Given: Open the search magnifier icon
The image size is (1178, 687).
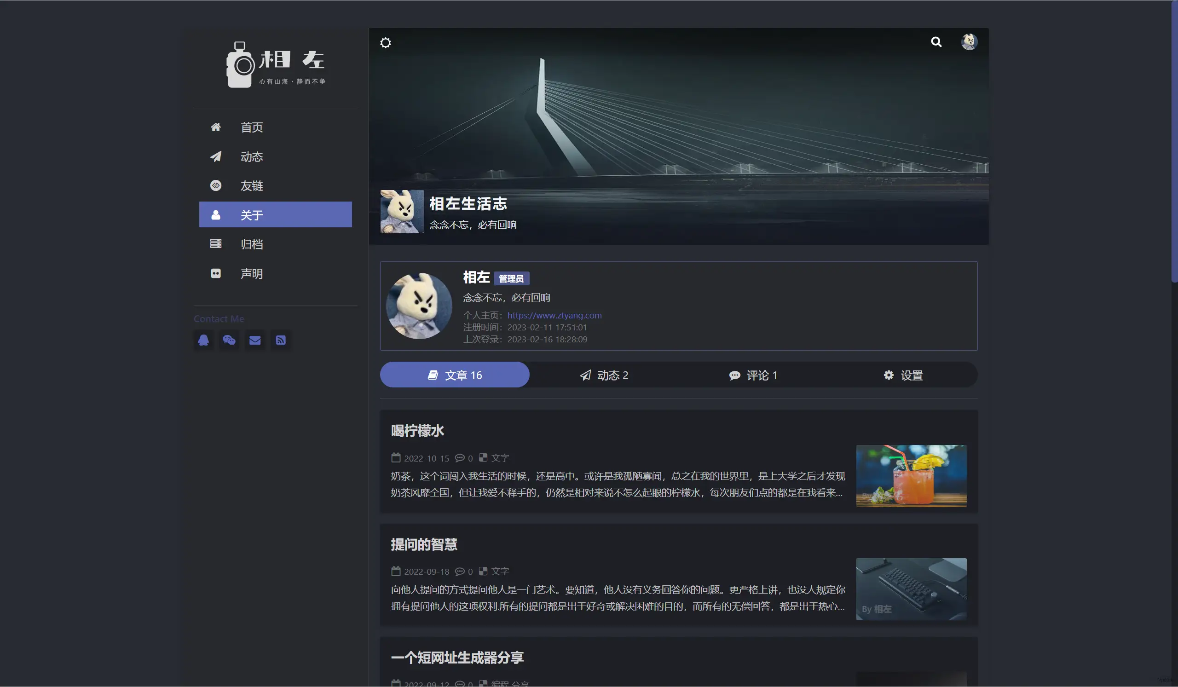Looking at the screenshot, I should click(936, 42).
